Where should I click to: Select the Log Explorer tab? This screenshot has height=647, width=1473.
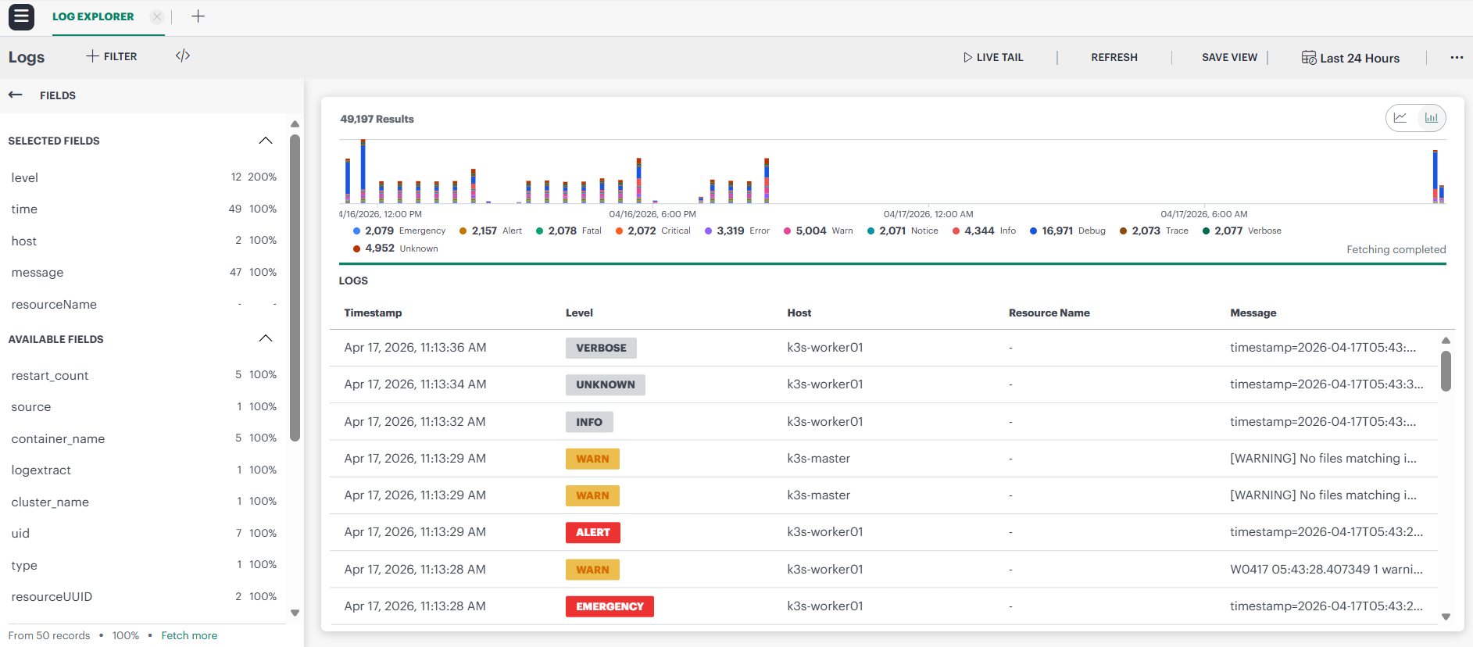pyautogui.click(x=93, y=16)
